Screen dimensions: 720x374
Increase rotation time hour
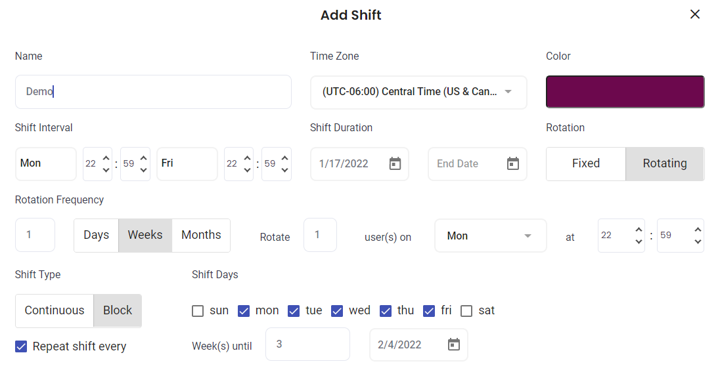click(x=639, y=230)
